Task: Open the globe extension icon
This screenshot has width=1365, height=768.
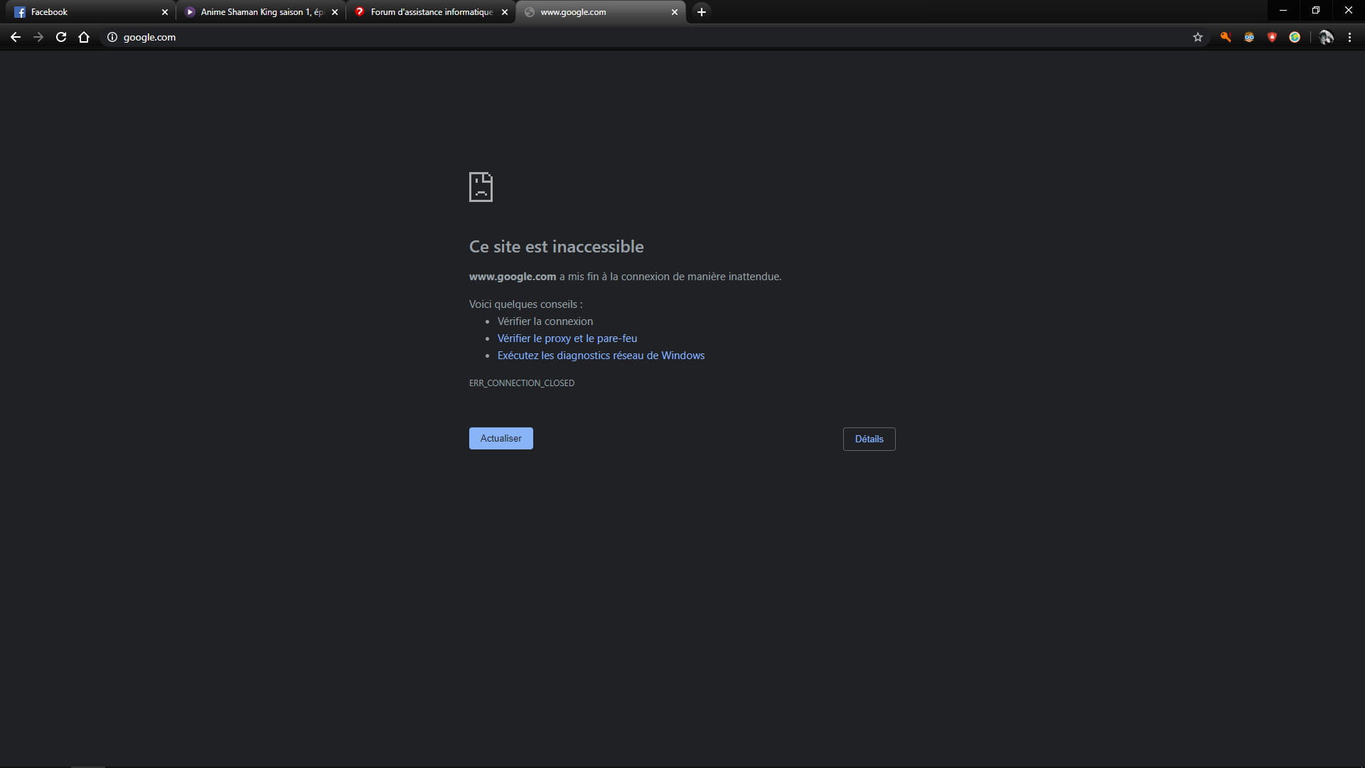Action: click(x=1295, y=37)
